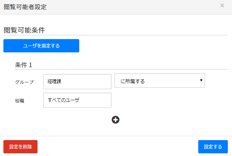Expand the group membership condition selector

pyautogui.click(x=160, y=80)
